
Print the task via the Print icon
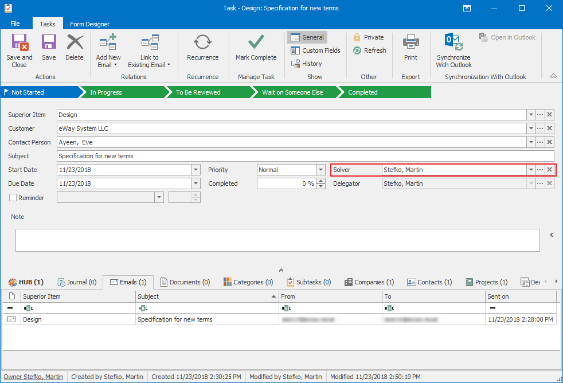tap(410, 46)
